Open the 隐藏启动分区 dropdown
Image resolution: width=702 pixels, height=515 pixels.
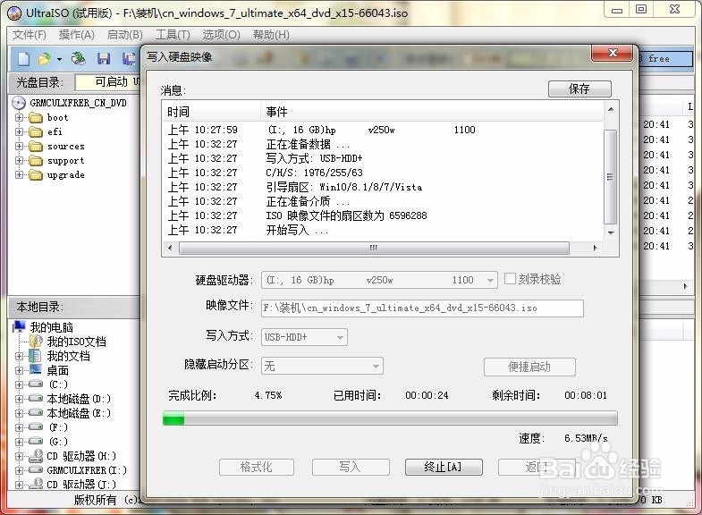click(376, 367)
